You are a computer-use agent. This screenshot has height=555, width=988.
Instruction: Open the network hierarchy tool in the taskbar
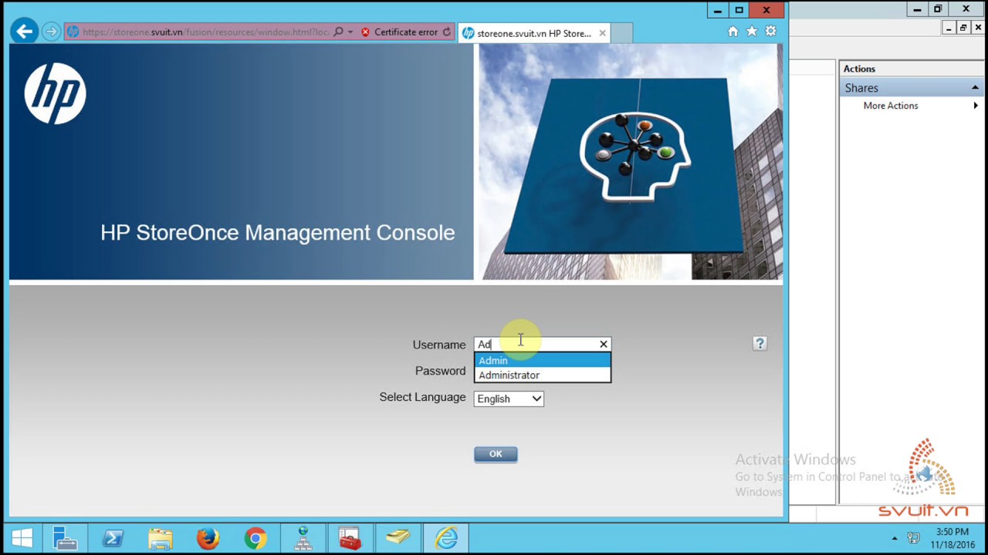pos(303,537)
